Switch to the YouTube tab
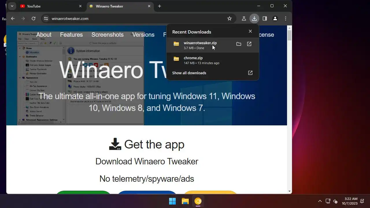Viewport: 370px width, 208px height. (x=51, y=6)
